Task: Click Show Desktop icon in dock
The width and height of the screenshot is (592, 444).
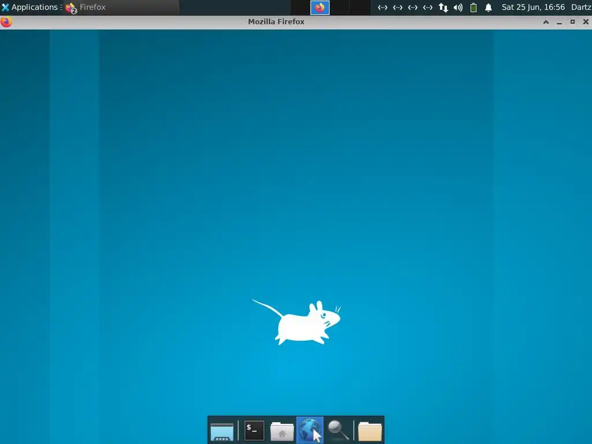Action: tap(222, 431)
